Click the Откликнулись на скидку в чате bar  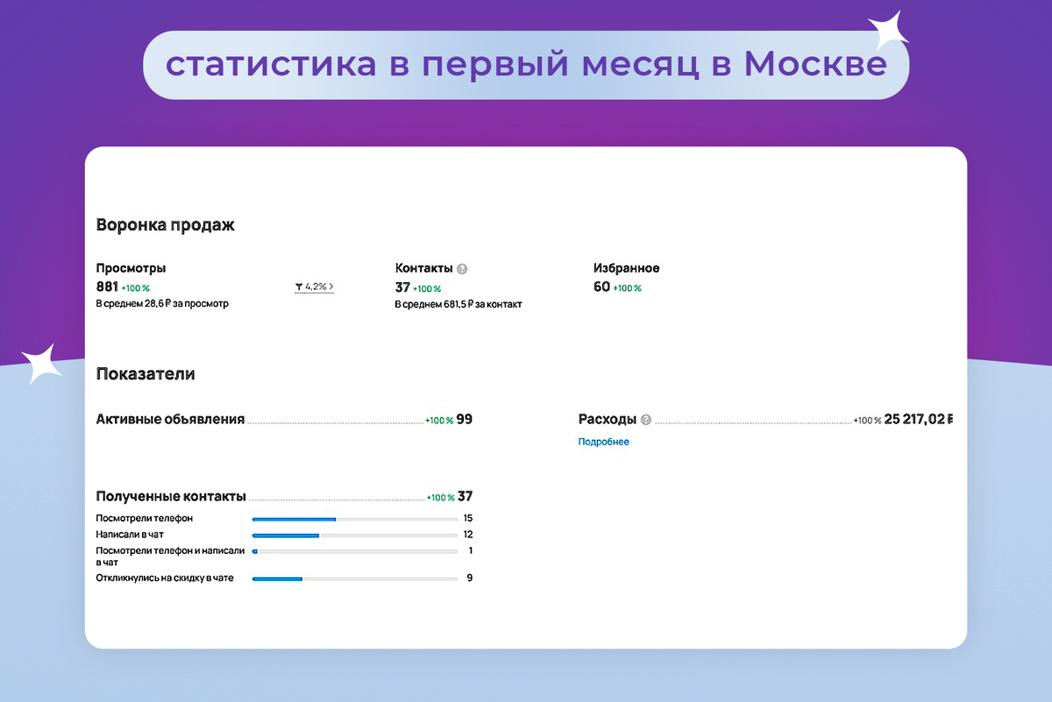click(354, 578)
